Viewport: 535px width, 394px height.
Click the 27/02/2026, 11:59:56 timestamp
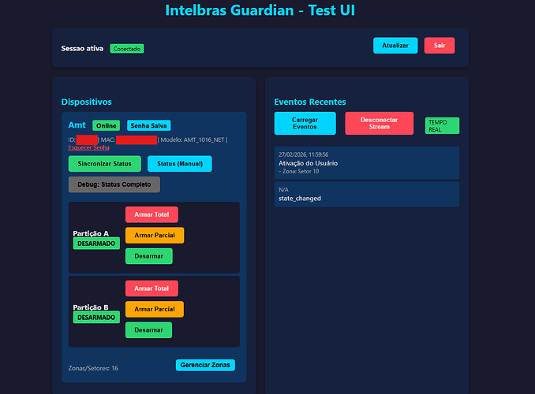coord(303,154)
